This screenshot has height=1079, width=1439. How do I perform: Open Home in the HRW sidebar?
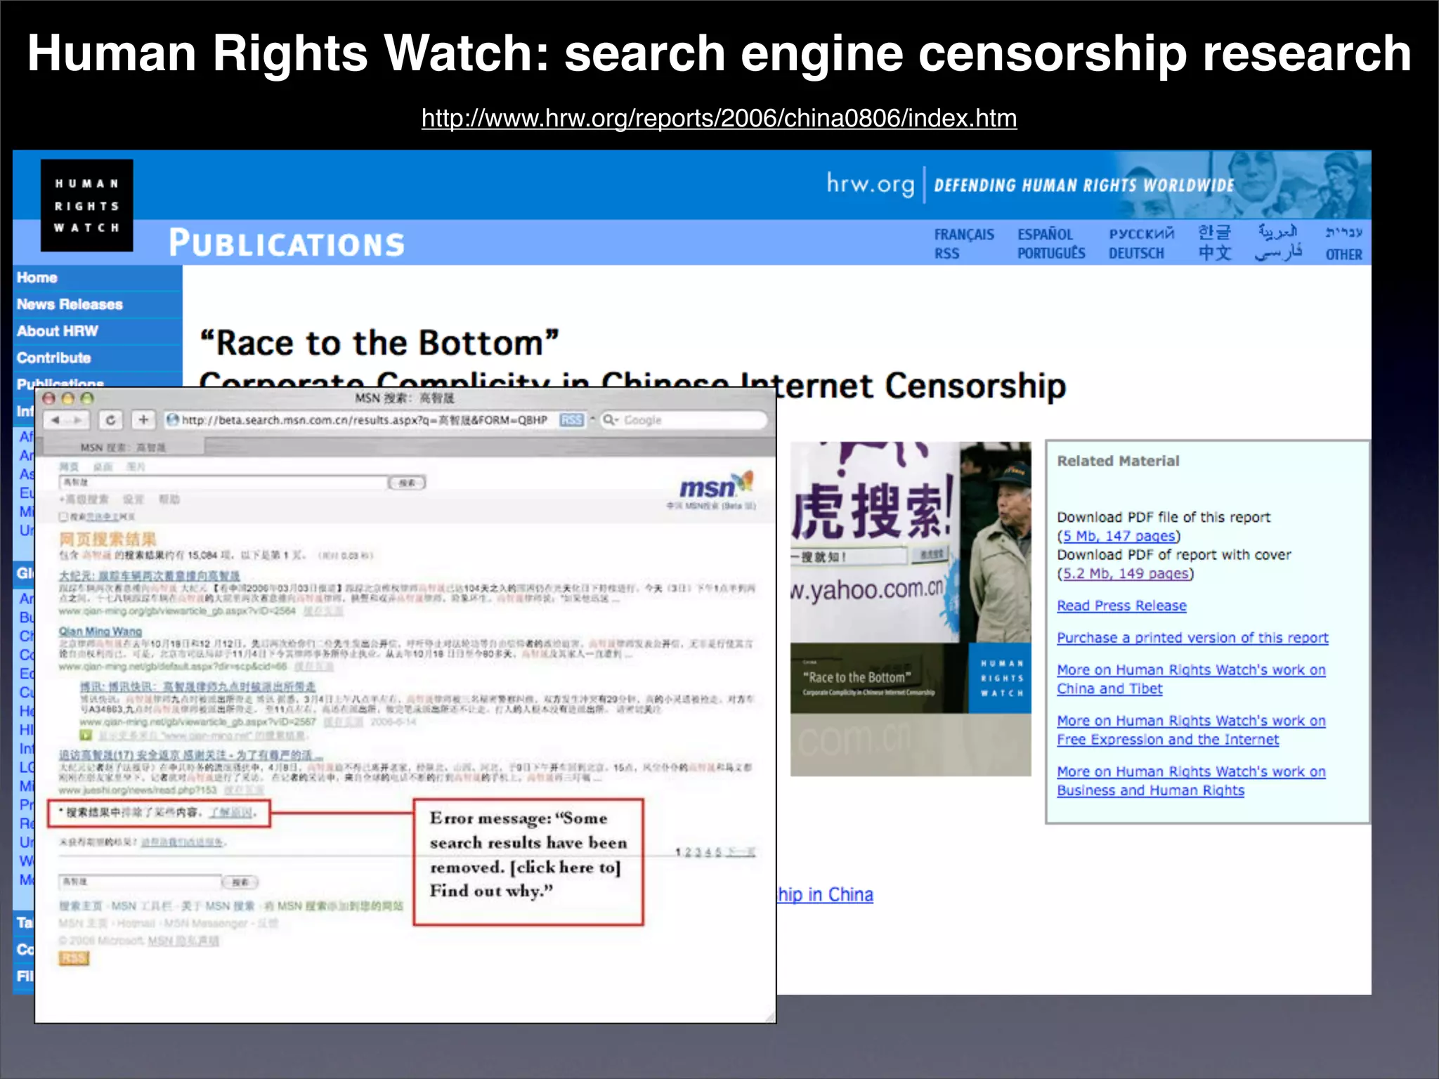click(37, 277)
